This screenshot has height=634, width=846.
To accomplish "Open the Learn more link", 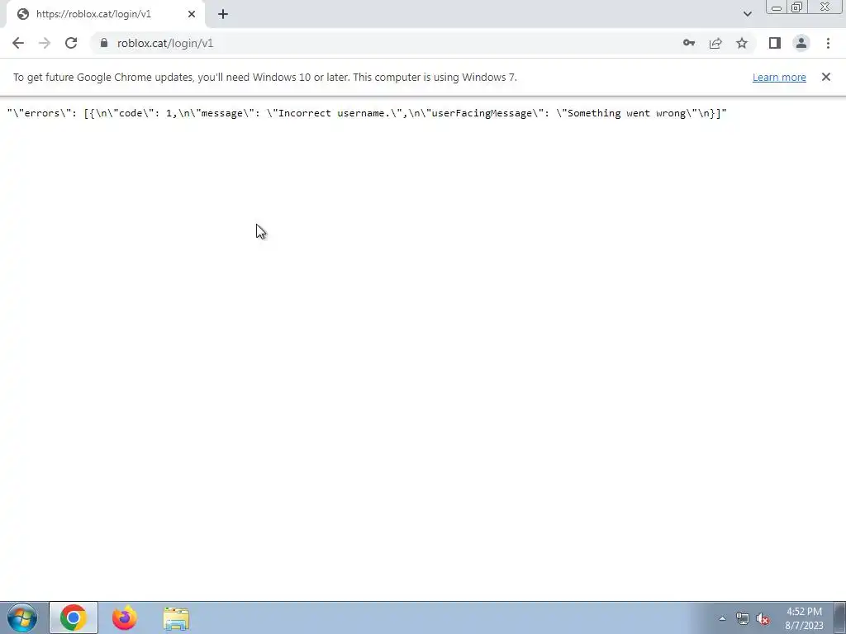I will [x=779, y=77].
